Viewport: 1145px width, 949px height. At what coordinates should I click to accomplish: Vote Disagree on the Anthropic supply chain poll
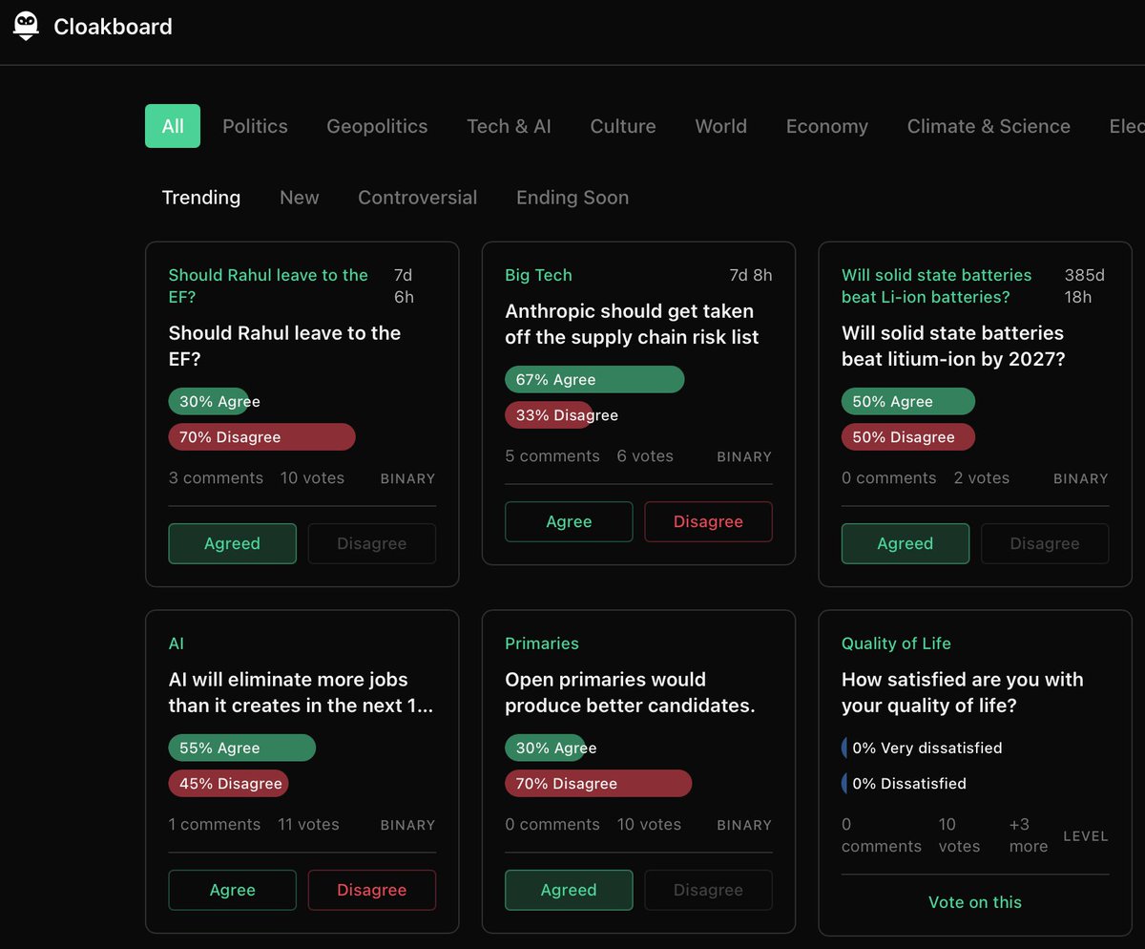point(708,521)
